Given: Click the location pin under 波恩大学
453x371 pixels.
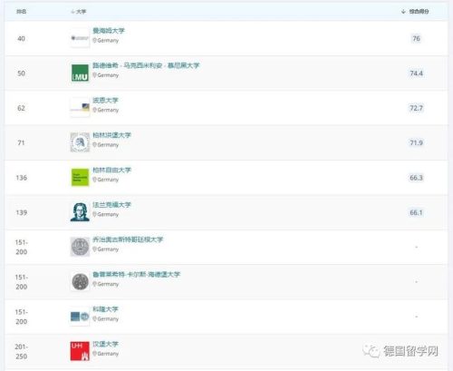Looking at the screenshot, I should click(x=94, y=110).
